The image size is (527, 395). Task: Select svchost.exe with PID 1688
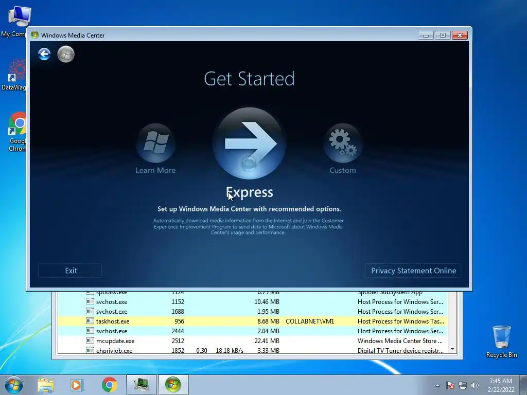coord(252,312)
